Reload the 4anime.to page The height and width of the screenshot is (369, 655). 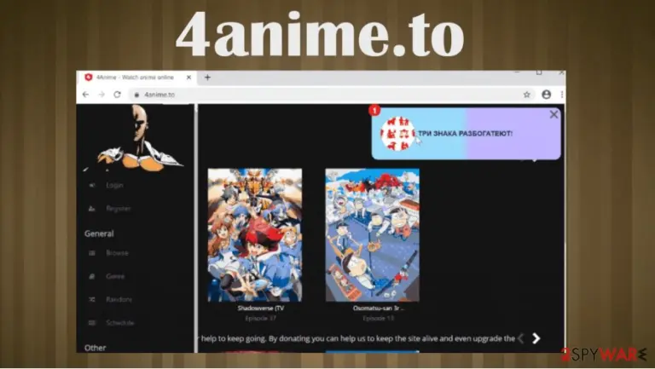[118, 95]
